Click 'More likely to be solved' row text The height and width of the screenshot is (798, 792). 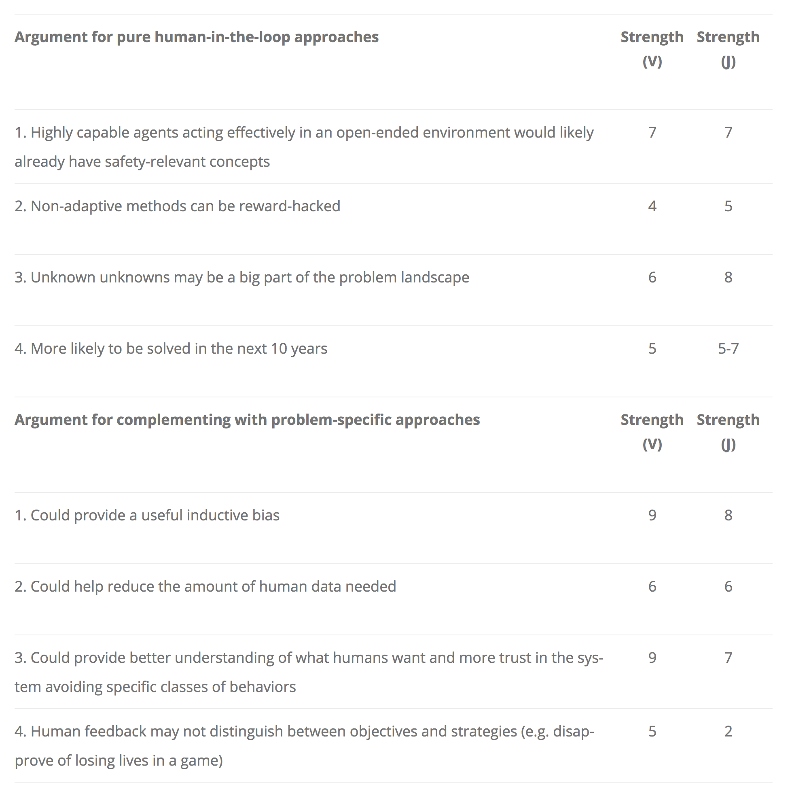tap(171, 348)
